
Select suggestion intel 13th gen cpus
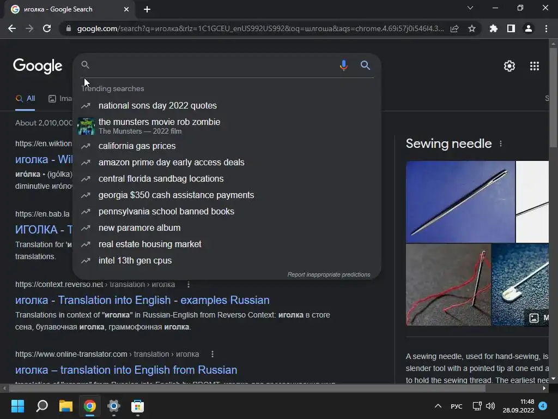pos(227,261)
